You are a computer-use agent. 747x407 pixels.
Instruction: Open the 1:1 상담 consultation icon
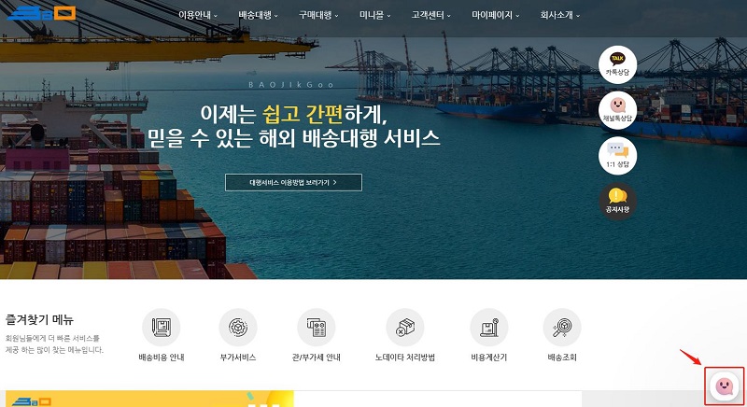point(617,156)
